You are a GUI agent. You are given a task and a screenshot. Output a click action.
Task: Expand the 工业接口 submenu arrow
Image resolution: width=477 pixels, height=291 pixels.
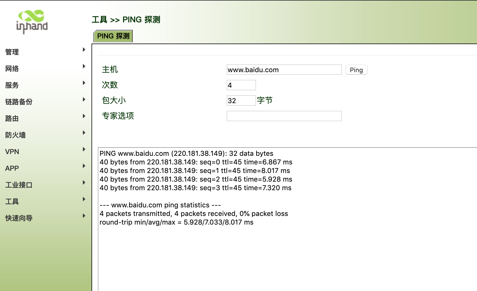click(x=84, y=182)
